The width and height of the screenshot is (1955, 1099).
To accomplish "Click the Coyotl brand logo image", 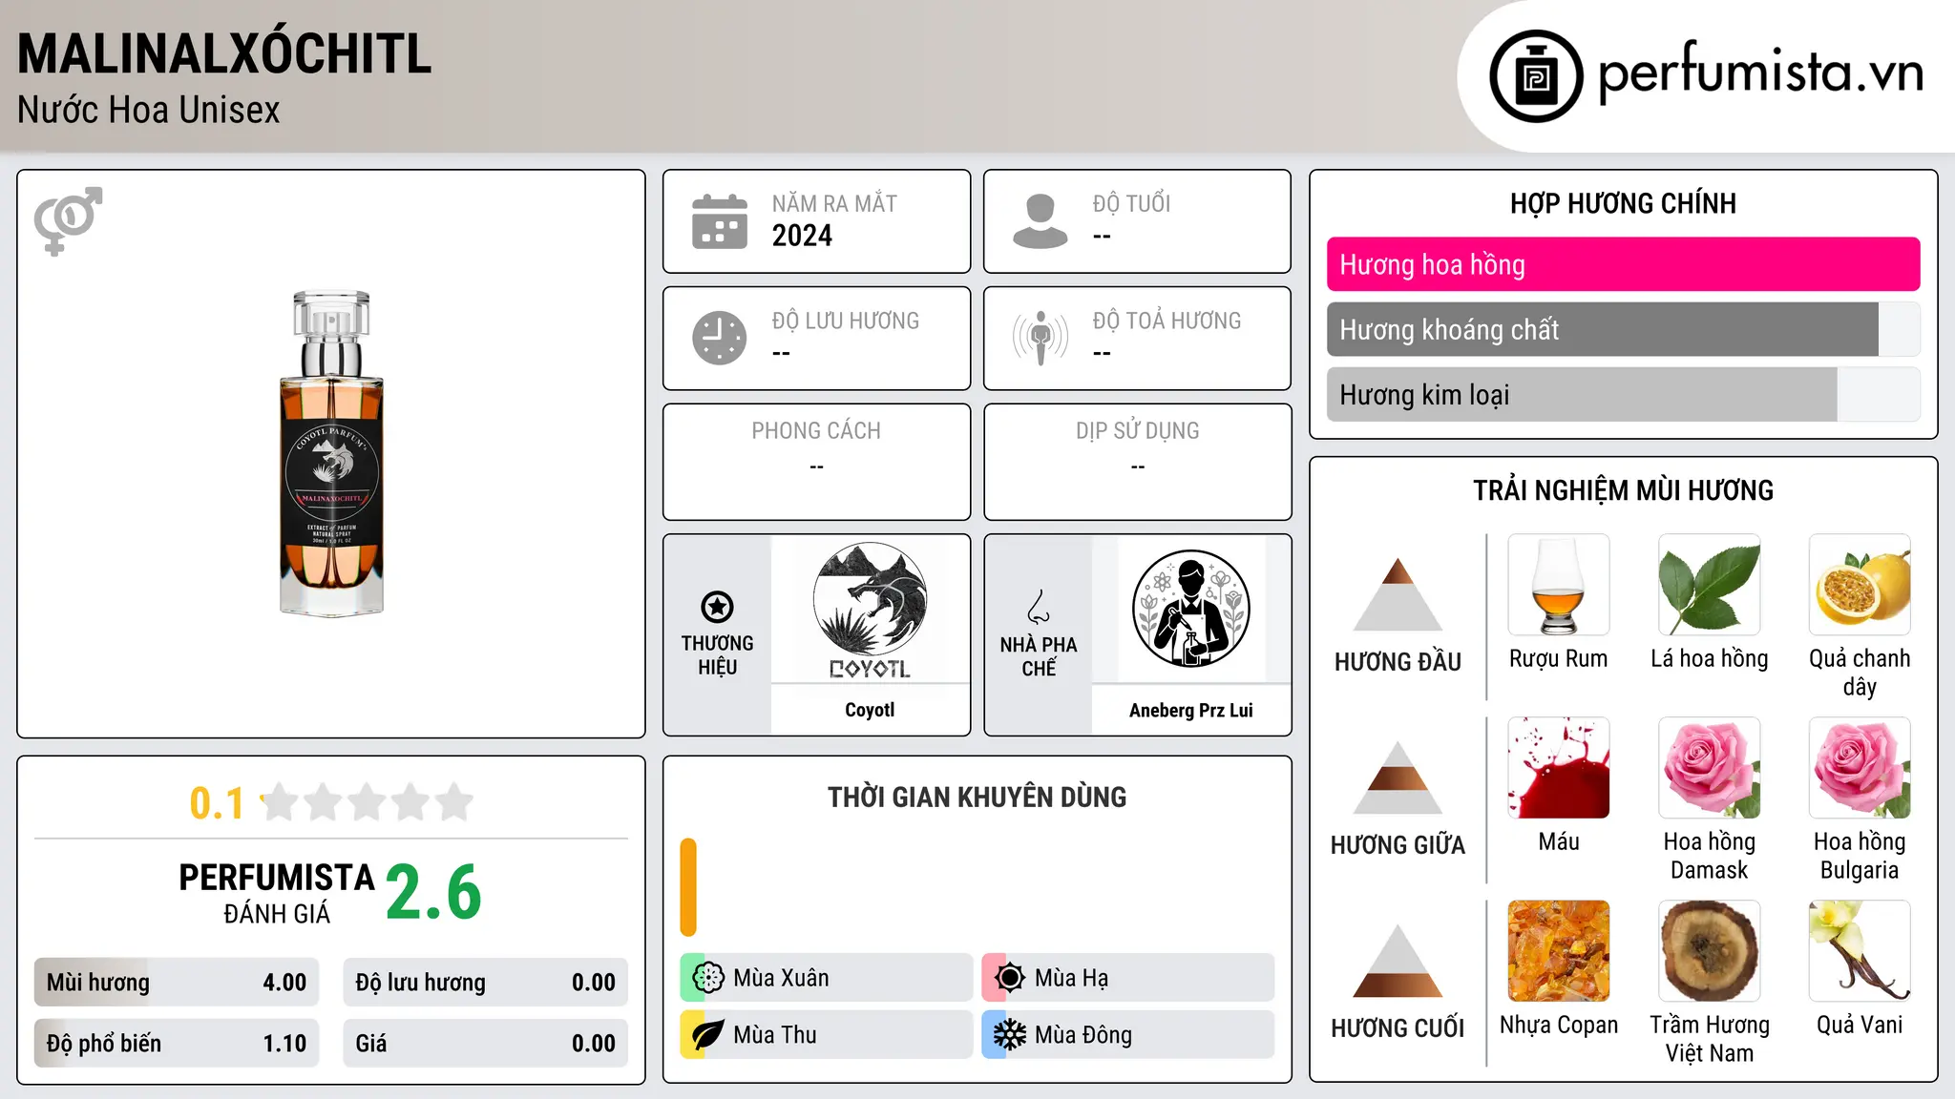I will coord(870,610).
